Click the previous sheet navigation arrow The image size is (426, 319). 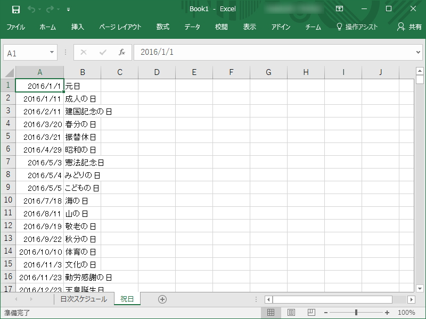(x=16, y=299)
